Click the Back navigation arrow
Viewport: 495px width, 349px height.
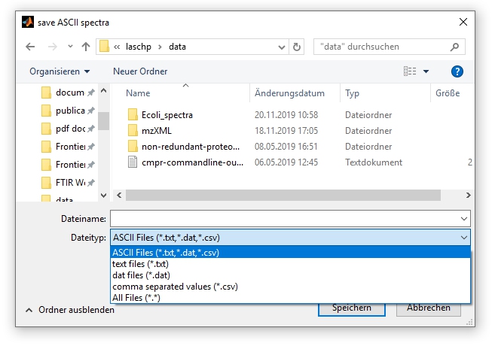[x=30, y=47]
